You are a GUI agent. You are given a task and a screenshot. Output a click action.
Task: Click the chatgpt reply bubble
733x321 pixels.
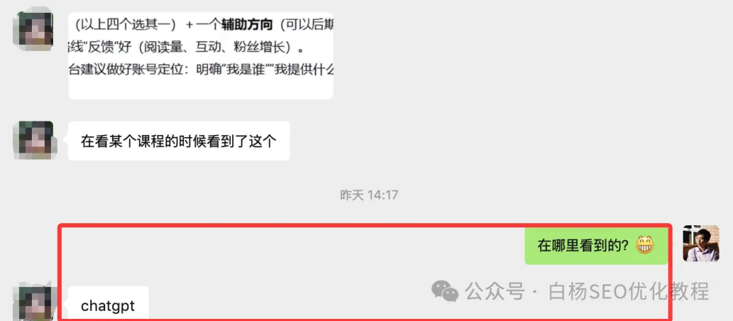tap(108, 304)
